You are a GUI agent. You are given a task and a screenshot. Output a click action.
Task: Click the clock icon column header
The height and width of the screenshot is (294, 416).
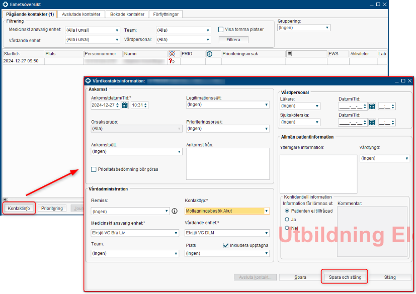[210, 54]
